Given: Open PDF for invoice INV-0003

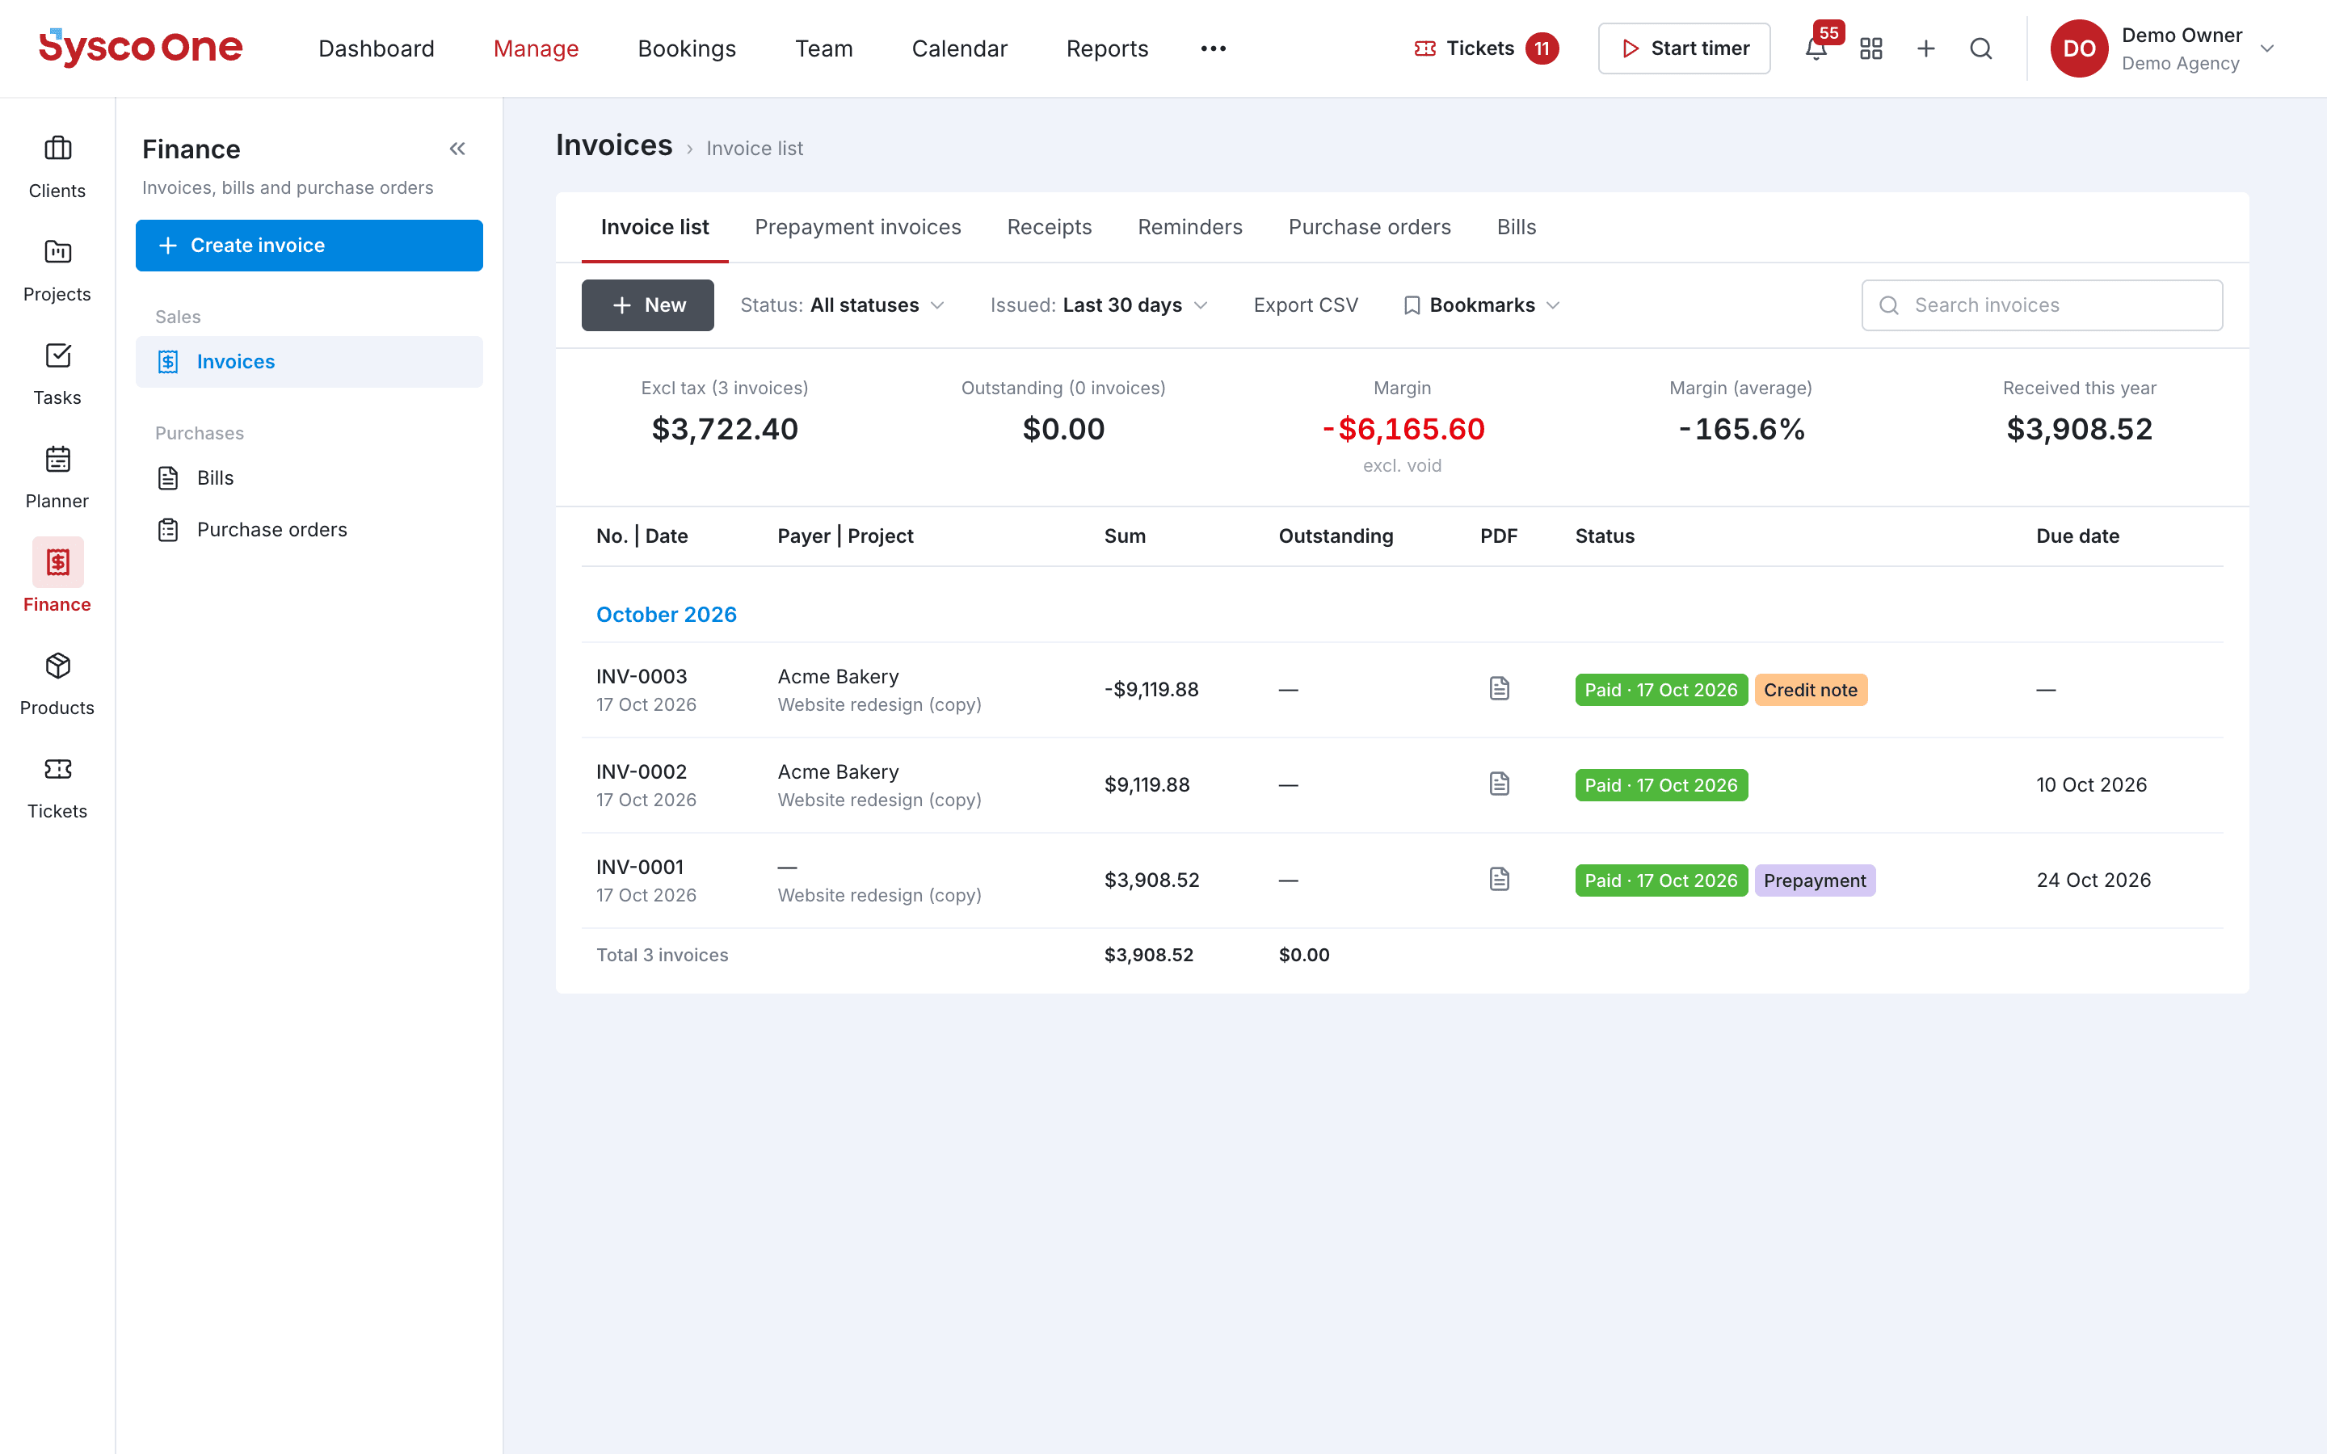Looking at the screenshot, I should (x=1499, y=688).
